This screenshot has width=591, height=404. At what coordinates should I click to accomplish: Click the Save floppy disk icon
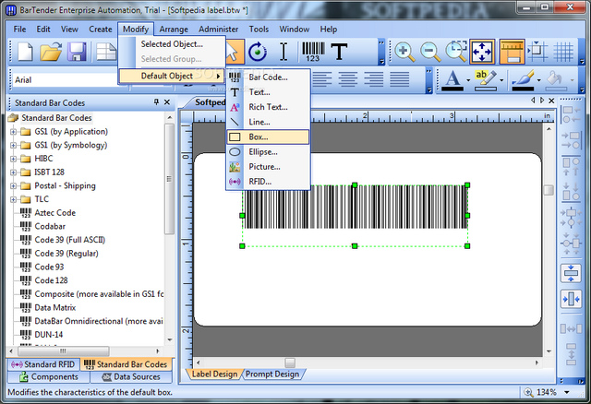77,52
